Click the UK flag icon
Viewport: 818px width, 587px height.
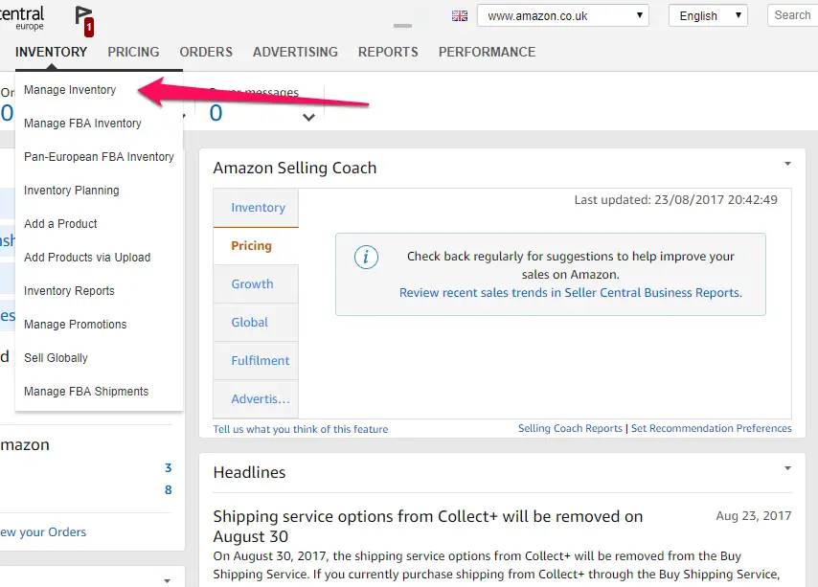(460, 15)
